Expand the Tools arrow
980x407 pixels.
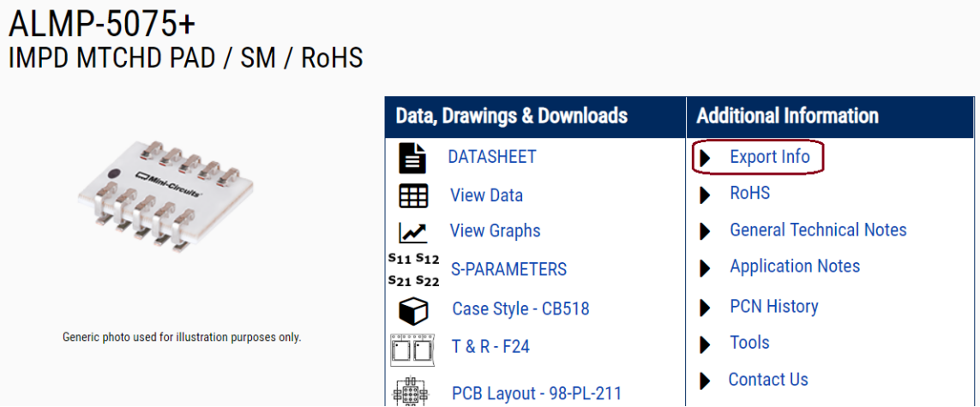(x=706, y=344)
